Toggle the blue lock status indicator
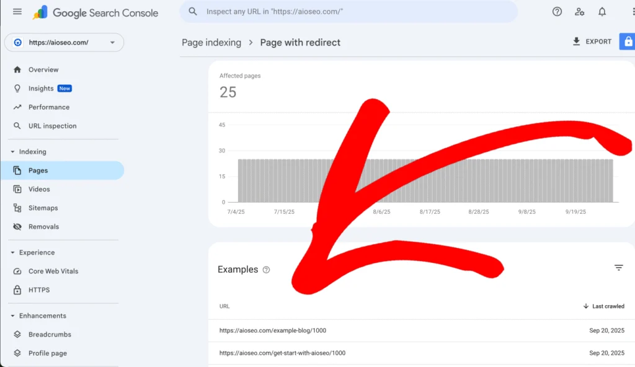The image size is (635, 367). point(628,41)
